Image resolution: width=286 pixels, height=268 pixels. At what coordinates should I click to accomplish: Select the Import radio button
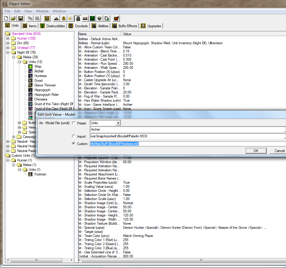(74, 136)
